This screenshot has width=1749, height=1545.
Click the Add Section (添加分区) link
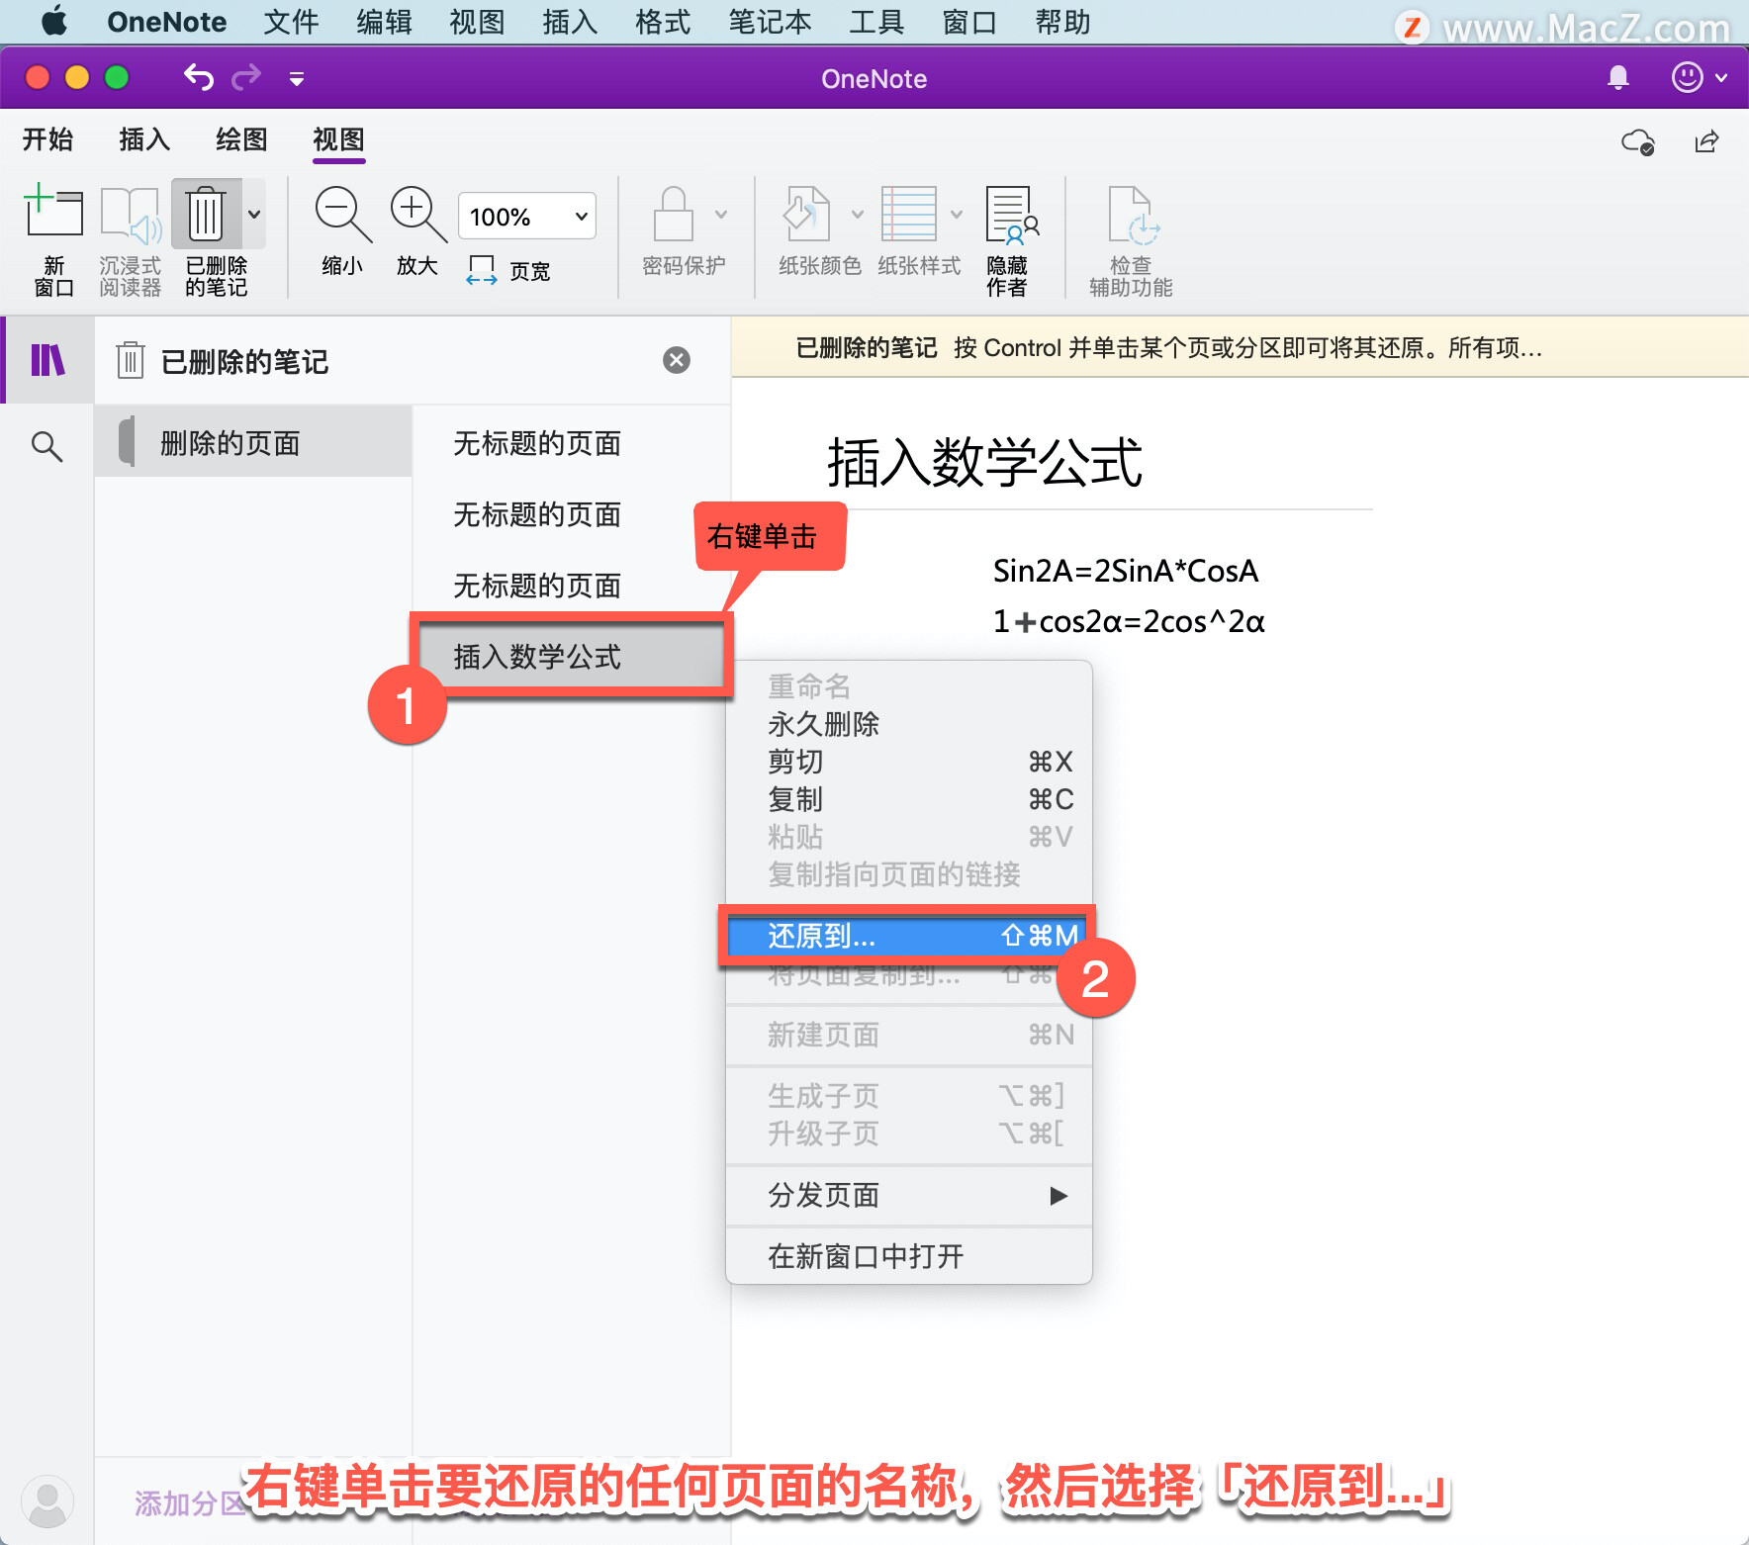click(190, 1503)
